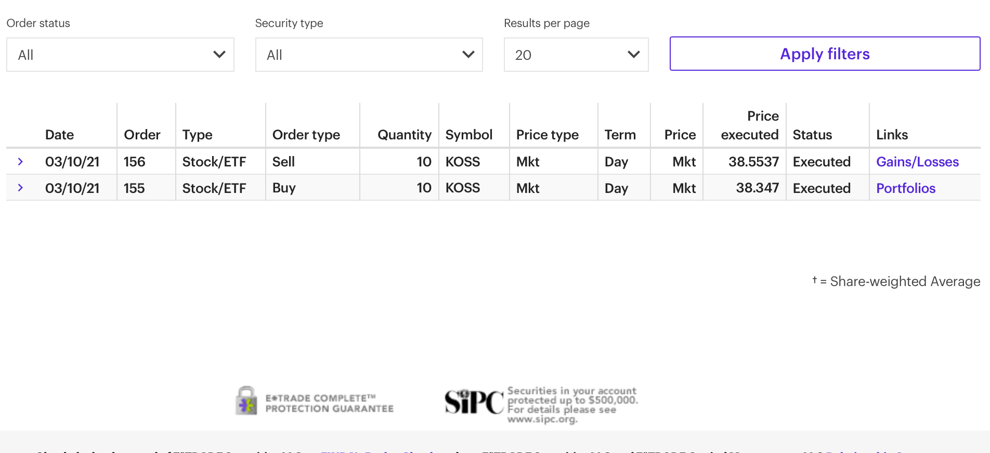
Task: Open the Order status dropdown
Action: point(120,55)
